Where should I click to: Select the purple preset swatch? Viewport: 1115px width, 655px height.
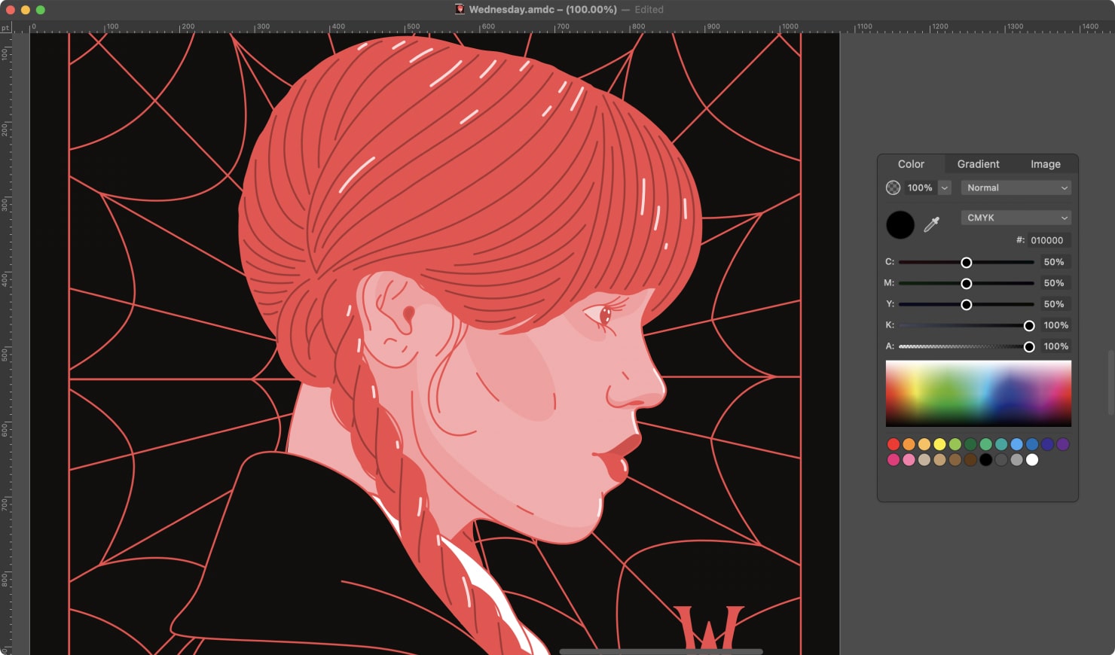click(1063, 444)
